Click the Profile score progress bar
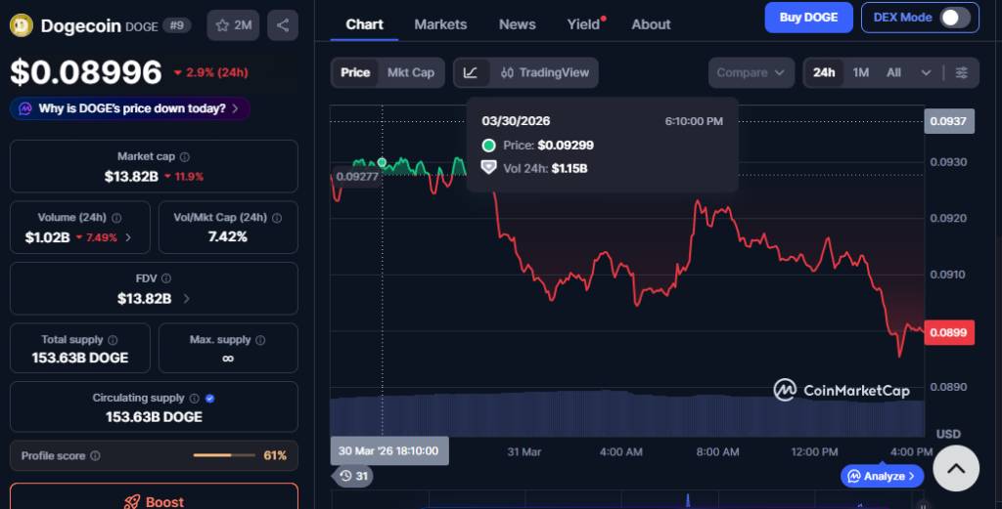This screenshot has width=1002, height=509. [224, 455]
